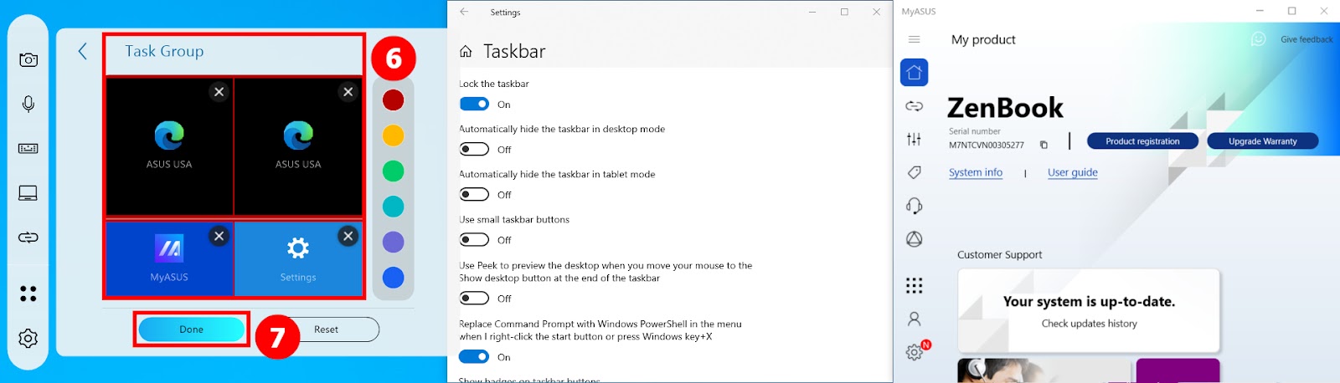
Task: Click the serial number M7NTCVN00305277
Action: coord(987,146)
